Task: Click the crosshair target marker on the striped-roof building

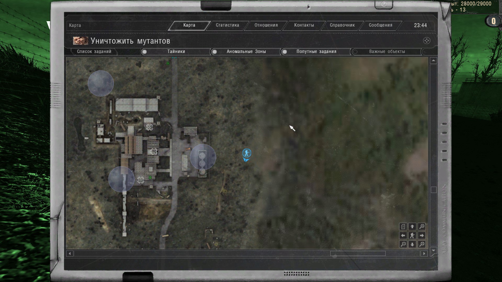Action: click(x=154, y=151)
